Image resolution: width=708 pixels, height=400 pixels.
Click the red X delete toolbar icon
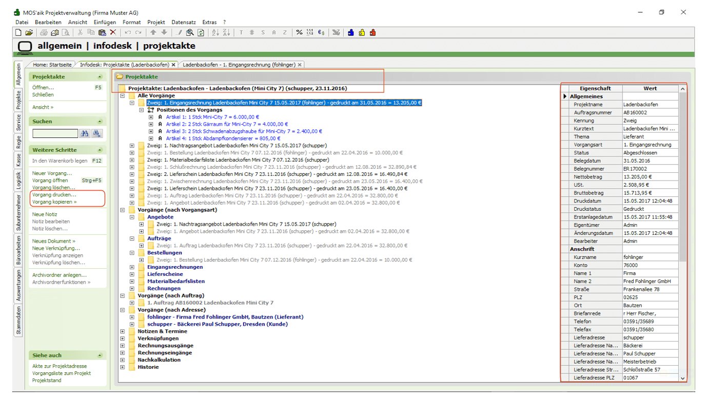[113, 32]
